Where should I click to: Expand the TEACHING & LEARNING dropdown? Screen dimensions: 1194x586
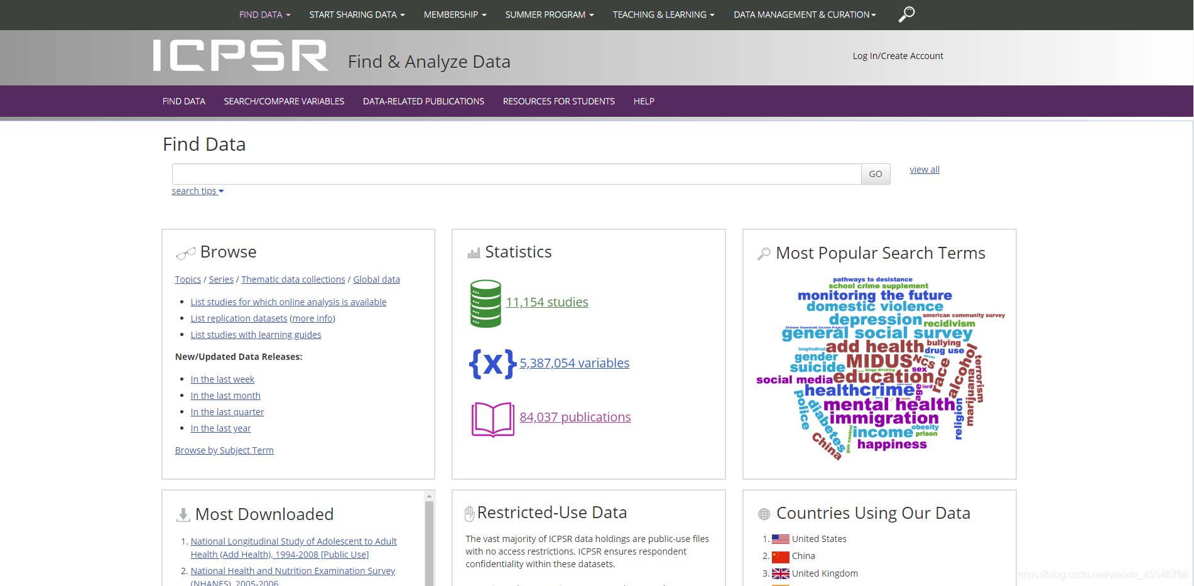[x=664, y=14]
